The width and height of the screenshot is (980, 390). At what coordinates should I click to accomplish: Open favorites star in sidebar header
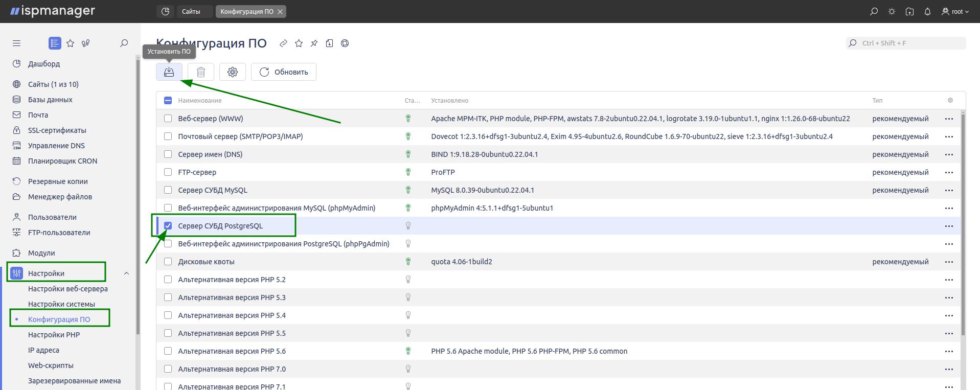[x=71, y=43]
